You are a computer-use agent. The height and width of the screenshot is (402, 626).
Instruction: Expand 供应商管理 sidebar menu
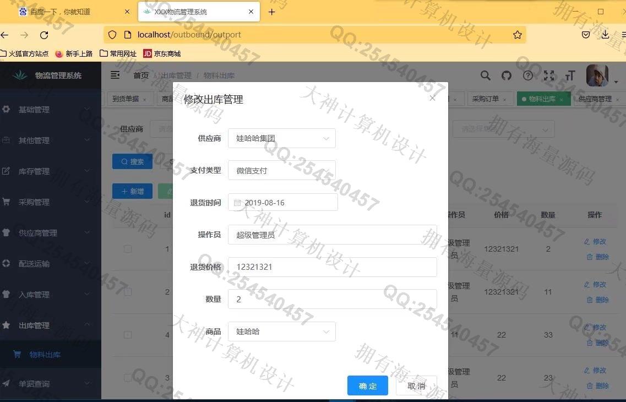coord(50,233)
